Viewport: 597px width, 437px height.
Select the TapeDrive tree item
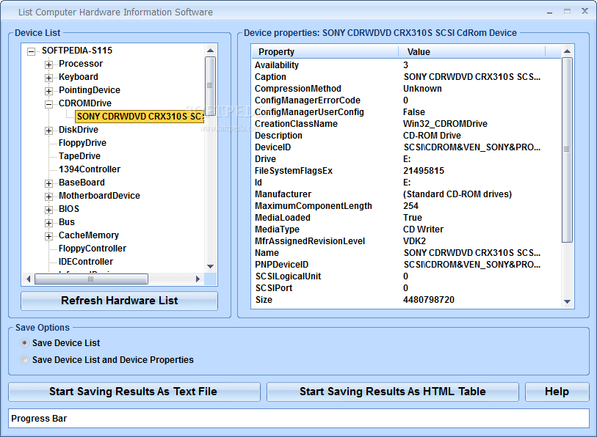click(x=79, y=155)
